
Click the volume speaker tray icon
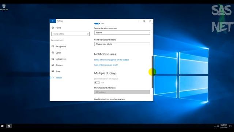tap(218, 126)
